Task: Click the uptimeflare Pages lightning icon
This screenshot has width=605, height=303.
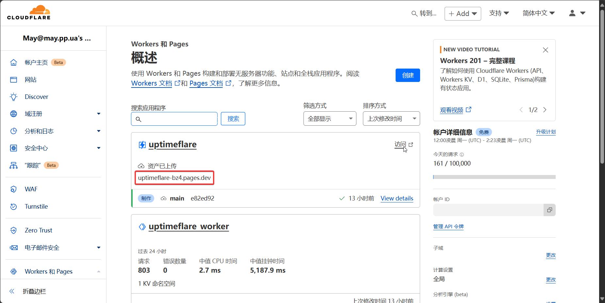Action: click(x=142, y=145)
